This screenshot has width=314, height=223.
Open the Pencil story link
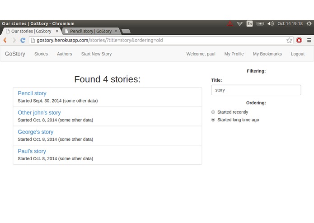pos(32,93)
